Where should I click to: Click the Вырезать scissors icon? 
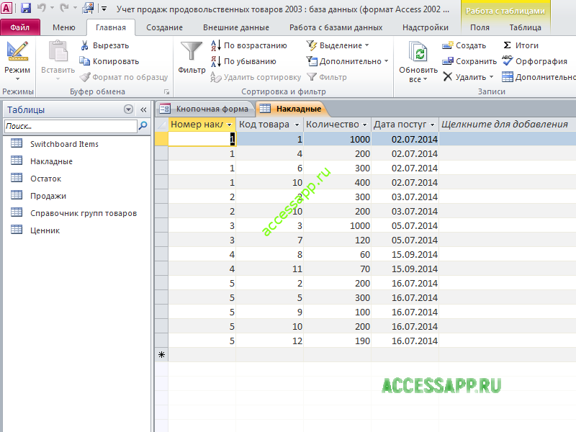point(84,45)
